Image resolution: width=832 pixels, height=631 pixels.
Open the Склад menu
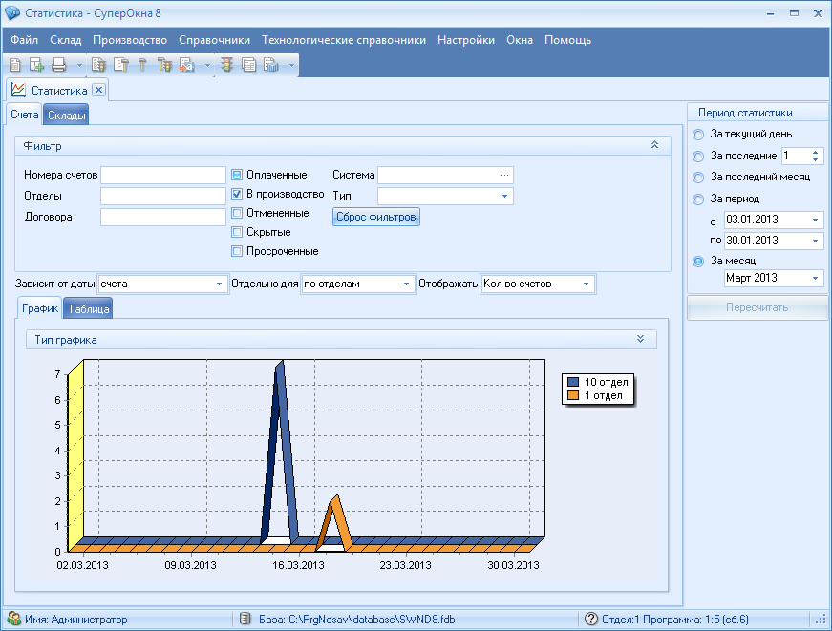point(66,40)
